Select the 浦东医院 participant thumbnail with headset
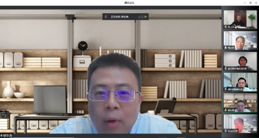This screenshot has width=259, height=138. point(240,82)
